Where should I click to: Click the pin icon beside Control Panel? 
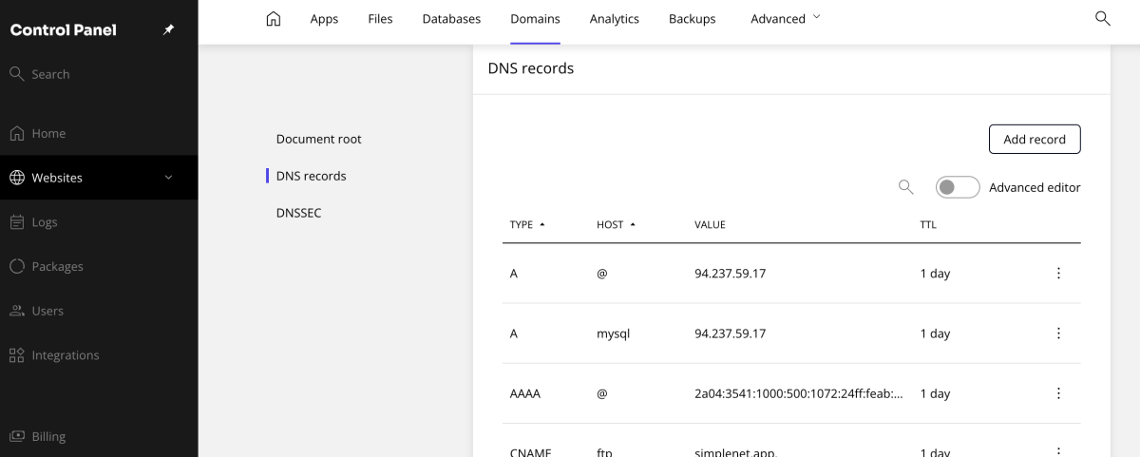click(169, 29)
